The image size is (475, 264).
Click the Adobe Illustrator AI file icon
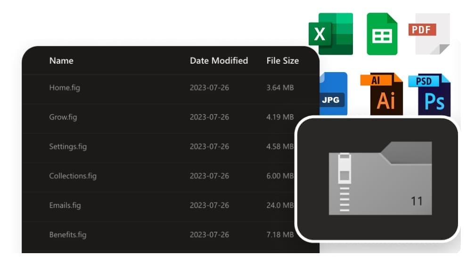pyautogui.click(x=382, y=94)
